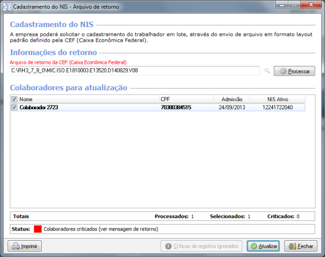Click the NIS Ativo column header
Viewport: 325px width, 257px height.
(x=278, y=99)
